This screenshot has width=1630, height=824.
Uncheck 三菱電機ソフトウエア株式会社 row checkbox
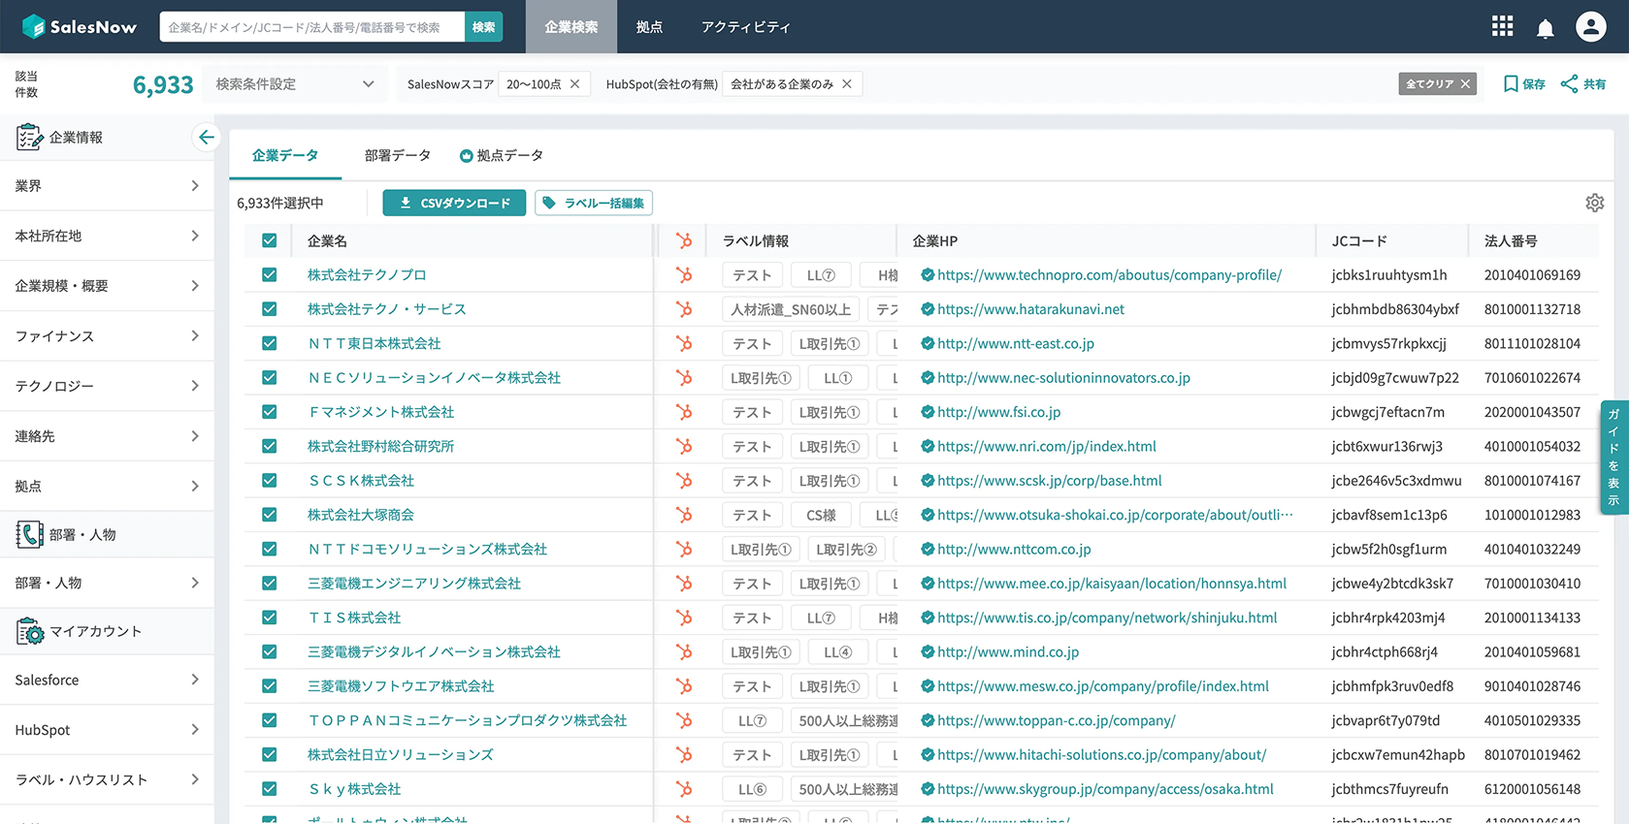(270, 686)
